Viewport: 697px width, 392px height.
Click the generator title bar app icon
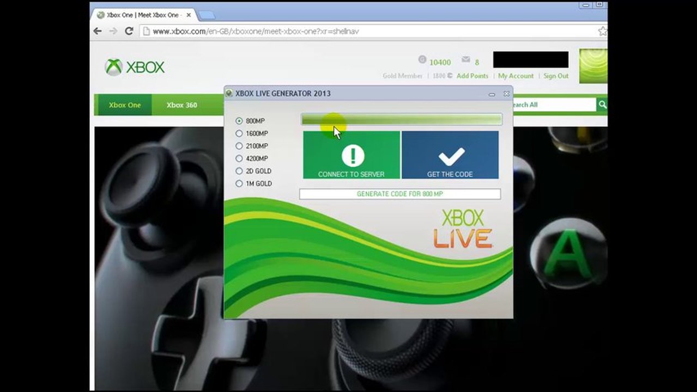point(229,94)
